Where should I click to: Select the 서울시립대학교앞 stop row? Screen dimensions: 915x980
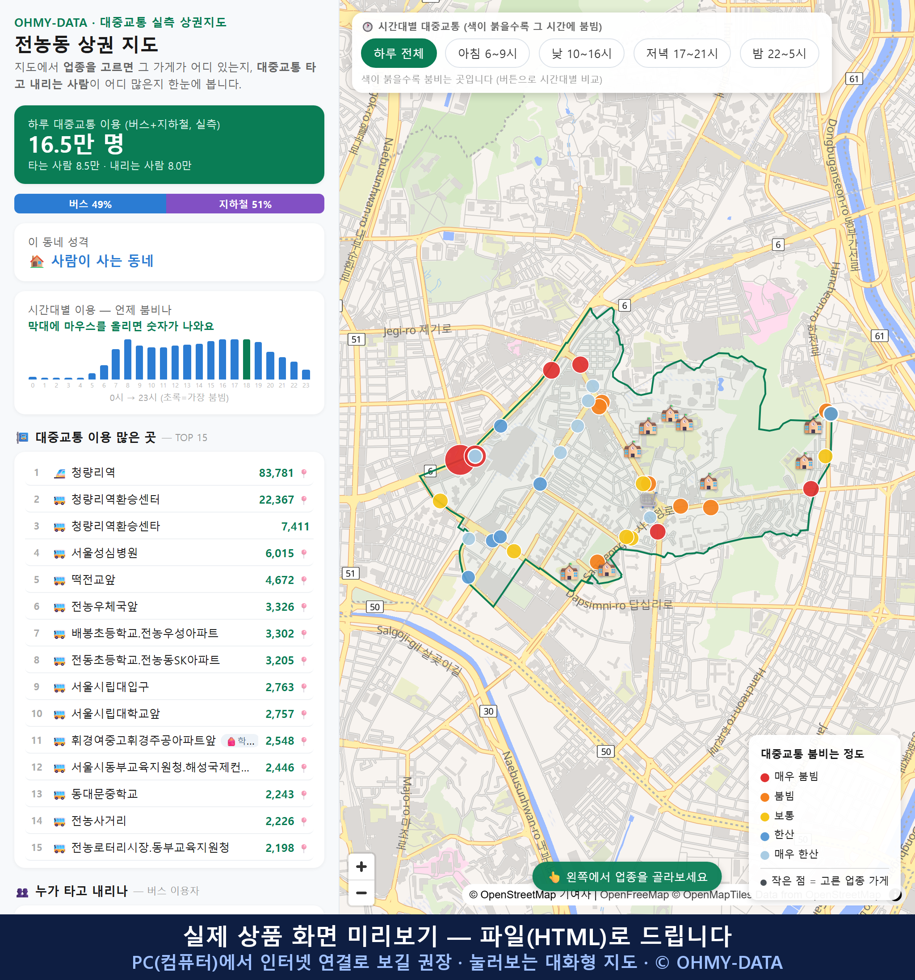coord(169,713)
